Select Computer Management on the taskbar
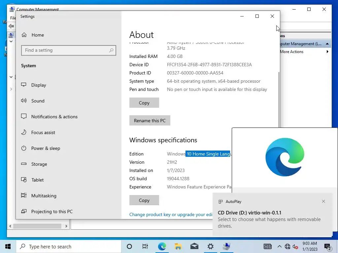338x253 pixels. (x=226, y=246)
